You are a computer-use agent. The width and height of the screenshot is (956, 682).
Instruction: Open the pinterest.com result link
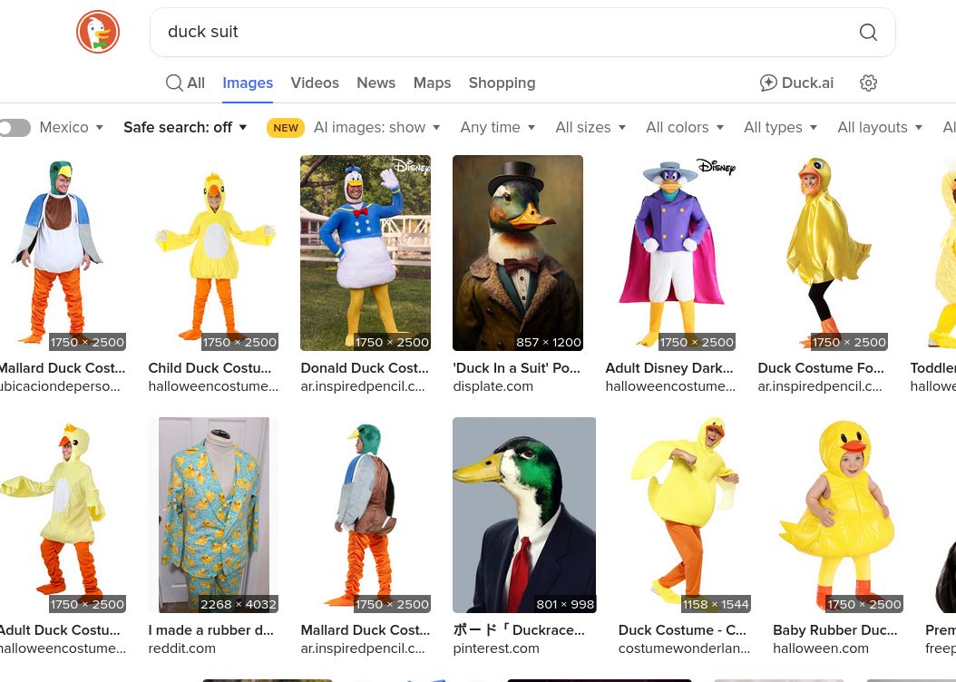pyautogui.click(x=496, y=648)
